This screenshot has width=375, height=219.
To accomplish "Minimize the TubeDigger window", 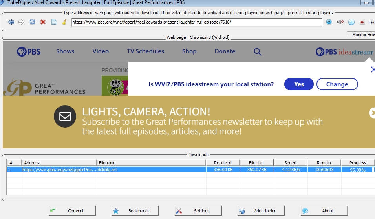I will click(366, 3).
